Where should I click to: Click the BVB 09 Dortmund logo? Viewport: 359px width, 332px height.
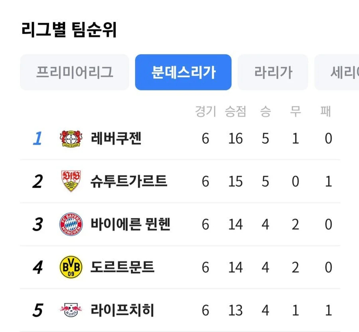[x=71, y=267]
